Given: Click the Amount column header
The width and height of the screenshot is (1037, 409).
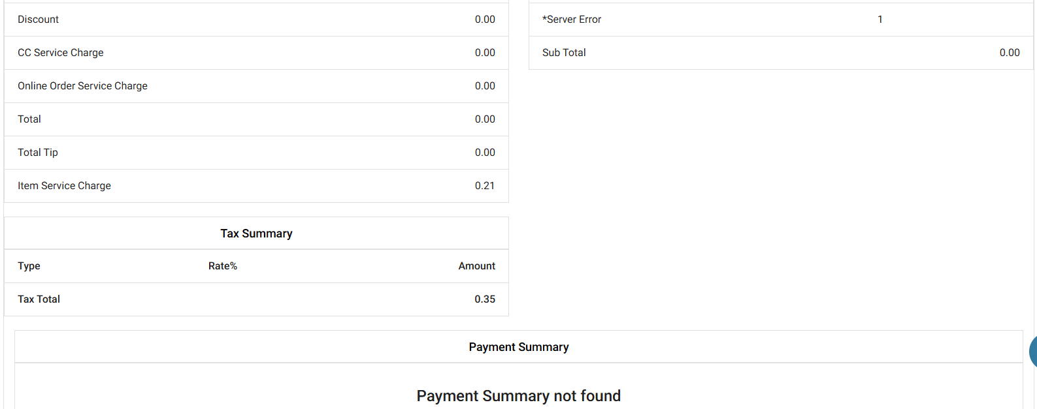Looking at the screenshot, I should click(x=476, y=266).
